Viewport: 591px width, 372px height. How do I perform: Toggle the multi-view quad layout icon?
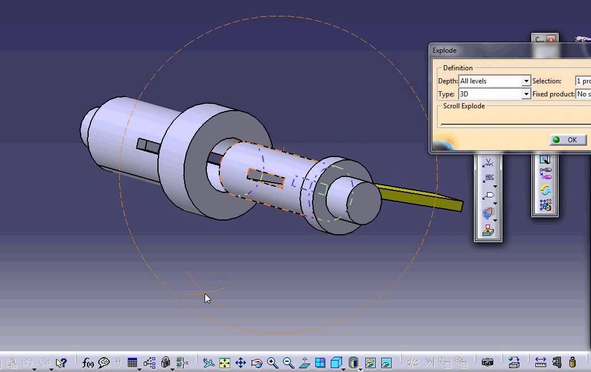pos(320,362)
